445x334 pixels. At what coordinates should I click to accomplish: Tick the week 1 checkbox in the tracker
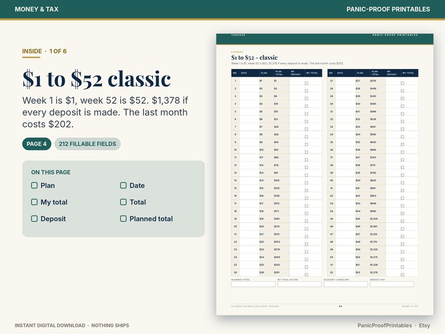307,83
